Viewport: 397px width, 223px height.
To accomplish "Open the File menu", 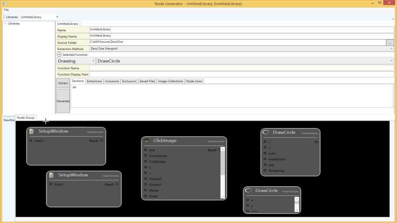I will (6, 9).
